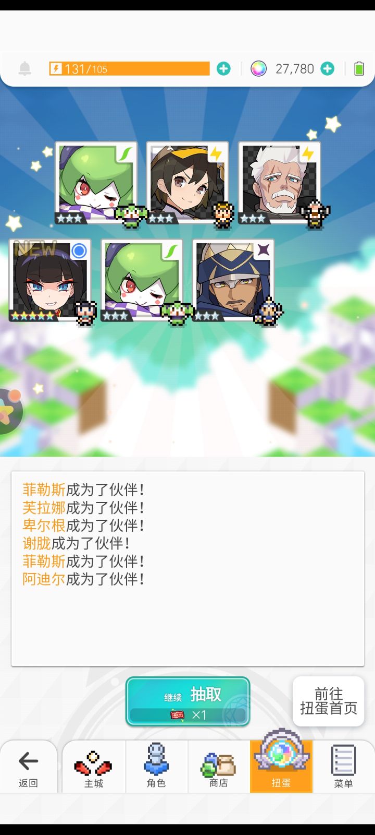
Task: Tap the rainbow gem currency icon
Action: pos(258,68)
